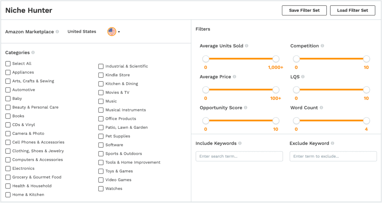Viewport: 382px width, 203px height.
Task: Click info icon beside Include Keywords
Action: (240, 143)
